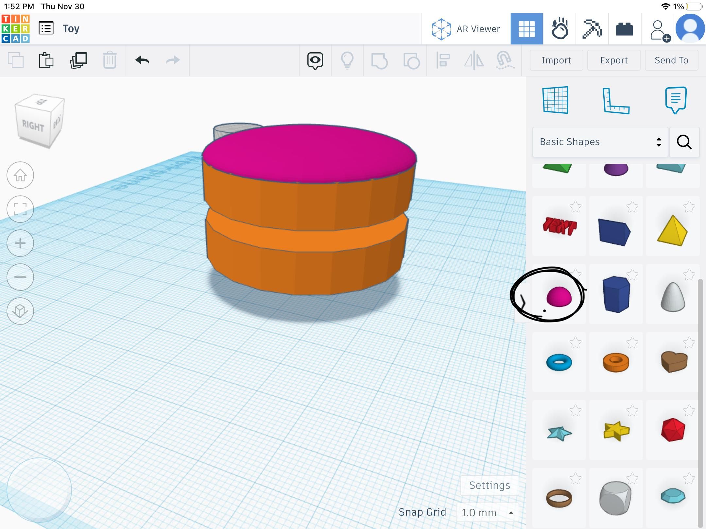
Task: Select the blue Torus shape
Action: tap(559, 362)
